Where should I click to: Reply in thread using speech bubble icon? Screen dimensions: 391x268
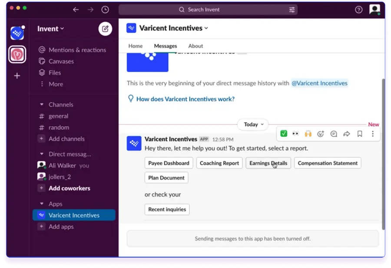coord(334,134)
